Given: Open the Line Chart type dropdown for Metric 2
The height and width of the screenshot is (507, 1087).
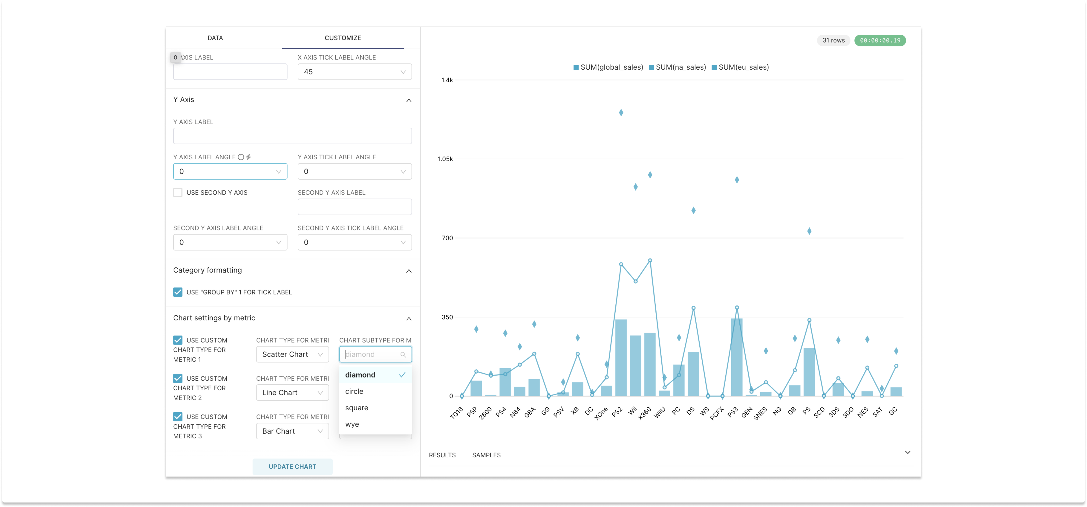Looking at the screenshot, I should [x=292, y=393].
